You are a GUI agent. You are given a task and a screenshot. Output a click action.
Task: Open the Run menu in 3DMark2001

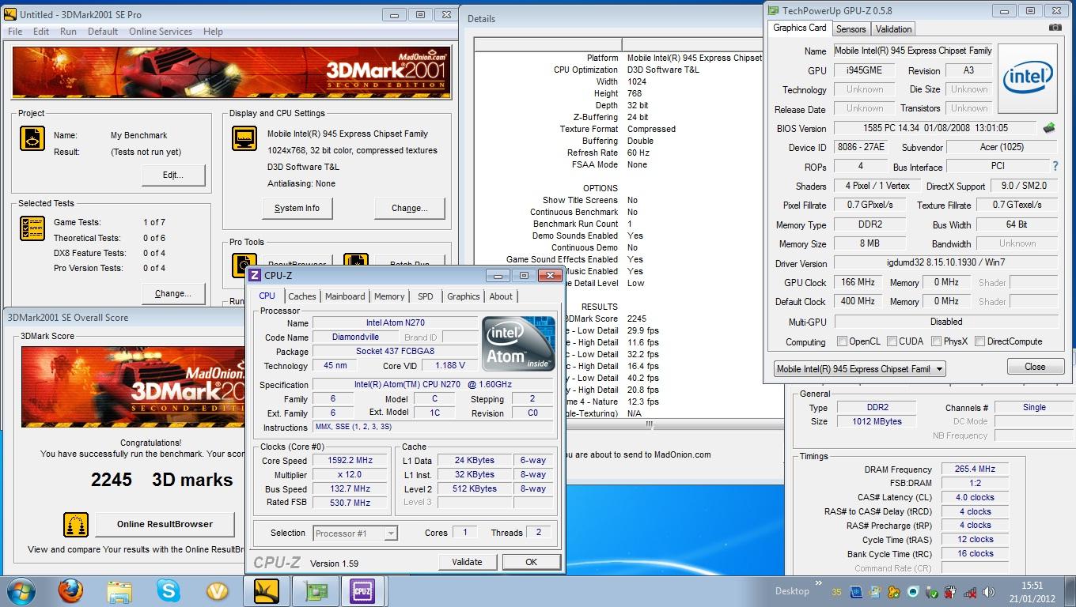[69, 32]
